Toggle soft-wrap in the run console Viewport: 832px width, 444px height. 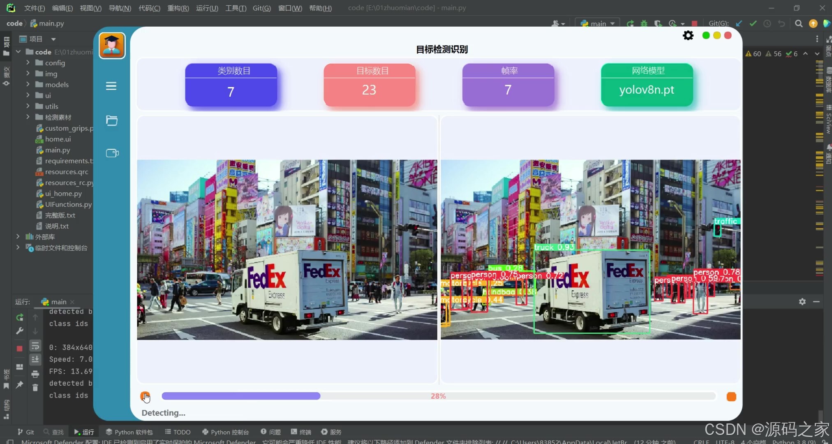(x=35, y=346)
